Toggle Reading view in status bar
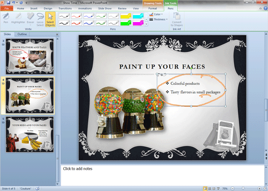Viewport: 268px width, 191px height. click(x=214, y=188)
